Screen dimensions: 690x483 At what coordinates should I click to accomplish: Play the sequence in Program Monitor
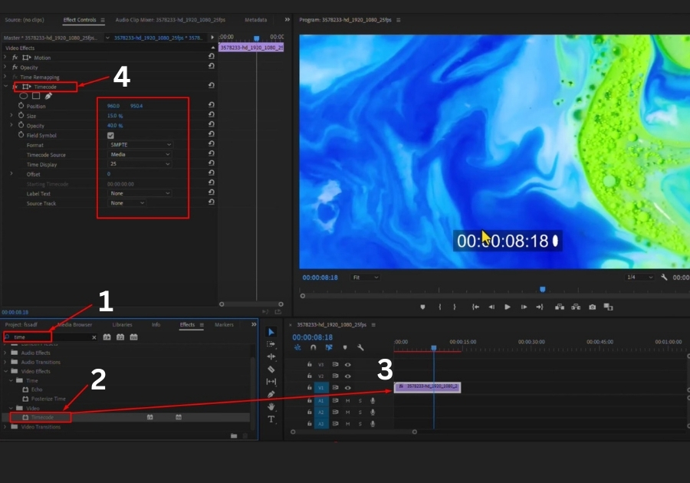(508, 307)
